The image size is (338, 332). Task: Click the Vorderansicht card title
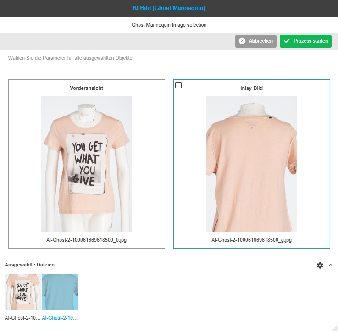(x=86, y=88)
